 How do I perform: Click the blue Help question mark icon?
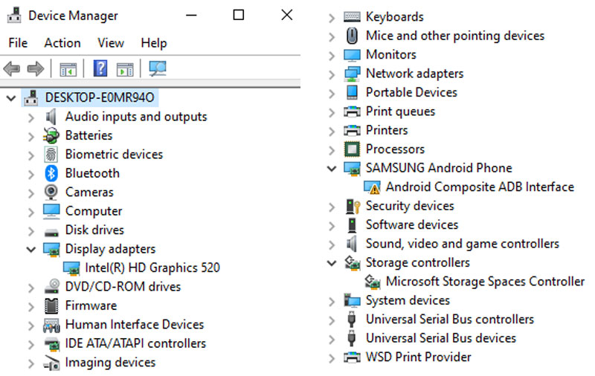100,68
